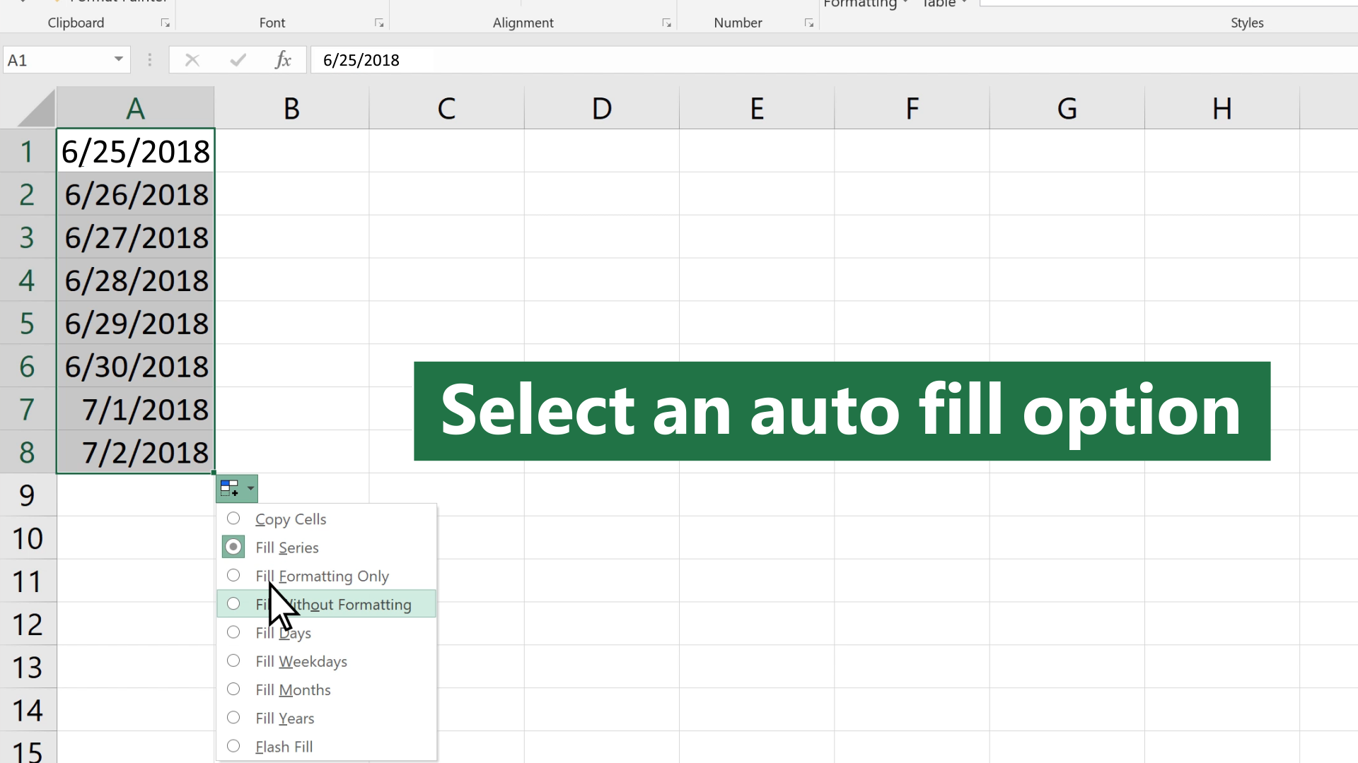The width and height of the screenshot is (1358, 763).
Task: Click cell containing 6/28/2018
Action: (x=135, y=280)
